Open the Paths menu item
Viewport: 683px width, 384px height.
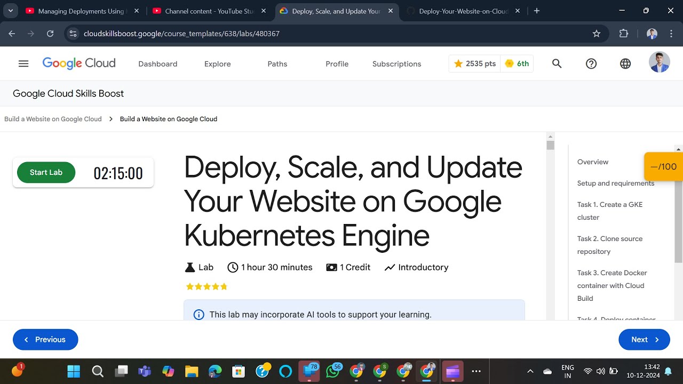pyautogui.click(x=277, y=63)
